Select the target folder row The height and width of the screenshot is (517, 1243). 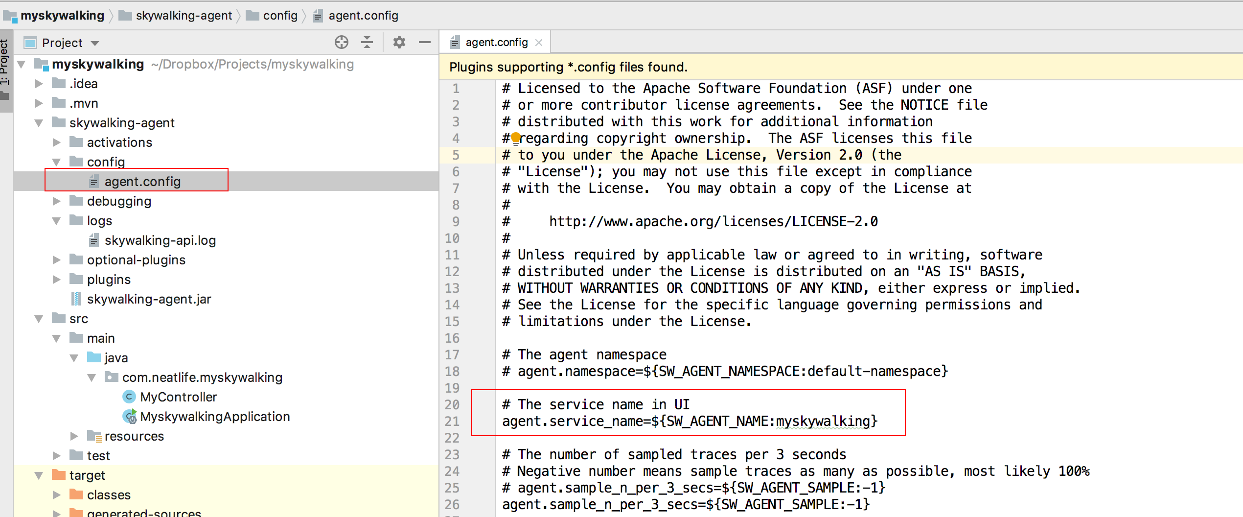226,475
